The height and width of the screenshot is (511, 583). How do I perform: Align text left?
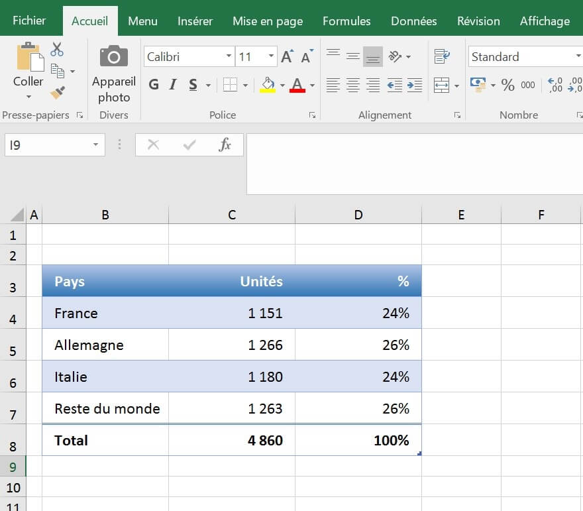pyautogui.click(x=333, y=85)
